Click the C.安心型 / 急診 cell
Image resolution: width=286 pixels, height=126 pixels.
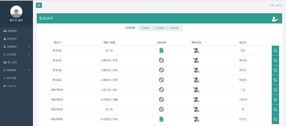coord(109,90)
